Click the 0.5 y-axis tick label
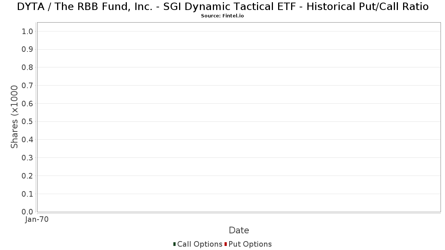This screenshot has height=250, width=445. click(28, 121)
